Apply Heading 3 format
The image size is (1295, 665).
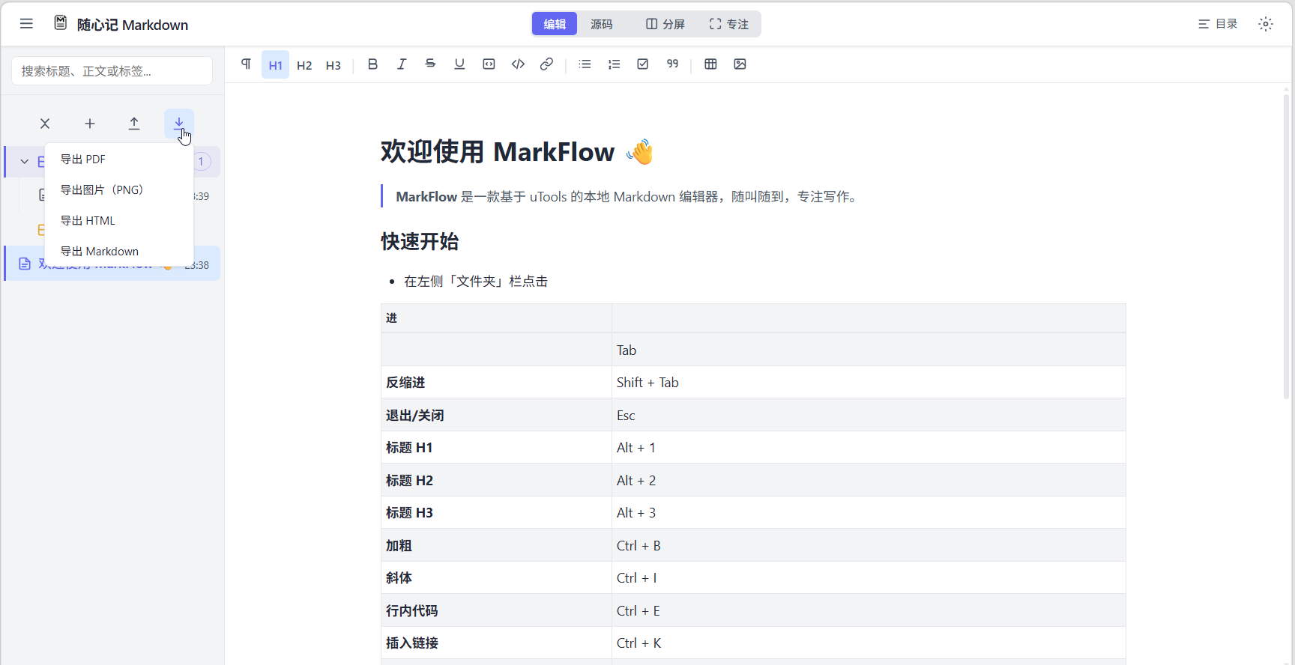pyautogui.click(x=333, y=65)
